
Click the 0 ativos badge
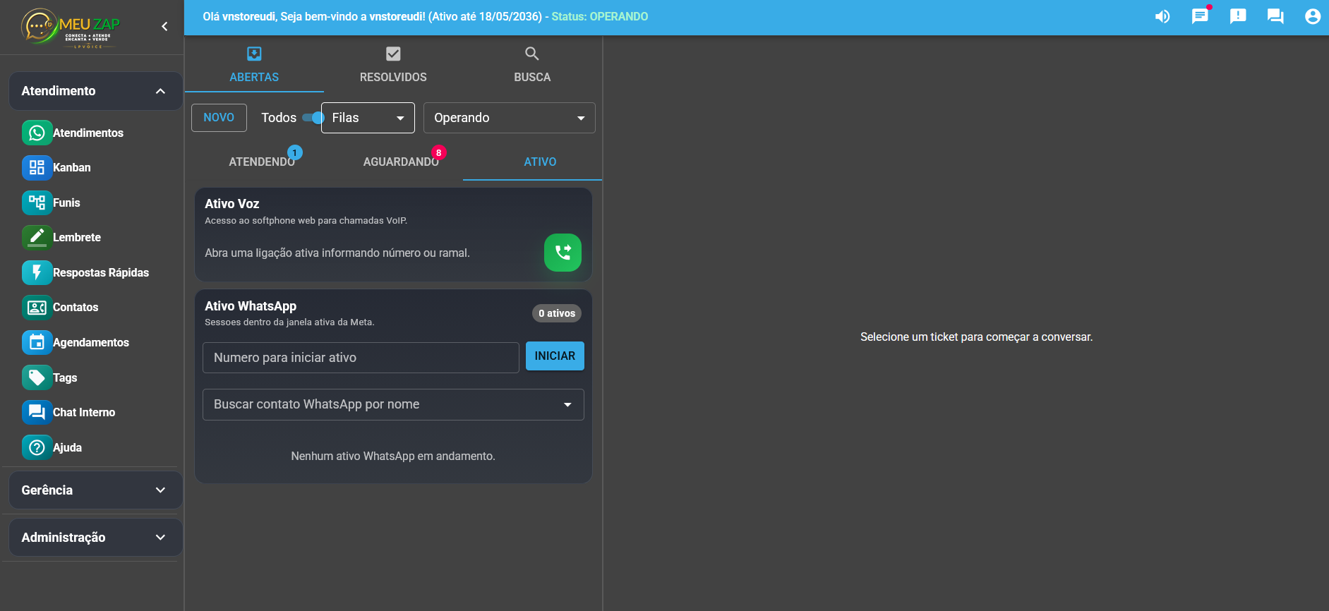[x=557, y=313]
